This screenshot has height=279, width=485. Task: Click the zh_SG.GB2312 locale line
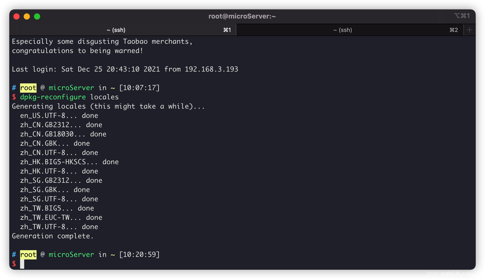click(61, 180)
